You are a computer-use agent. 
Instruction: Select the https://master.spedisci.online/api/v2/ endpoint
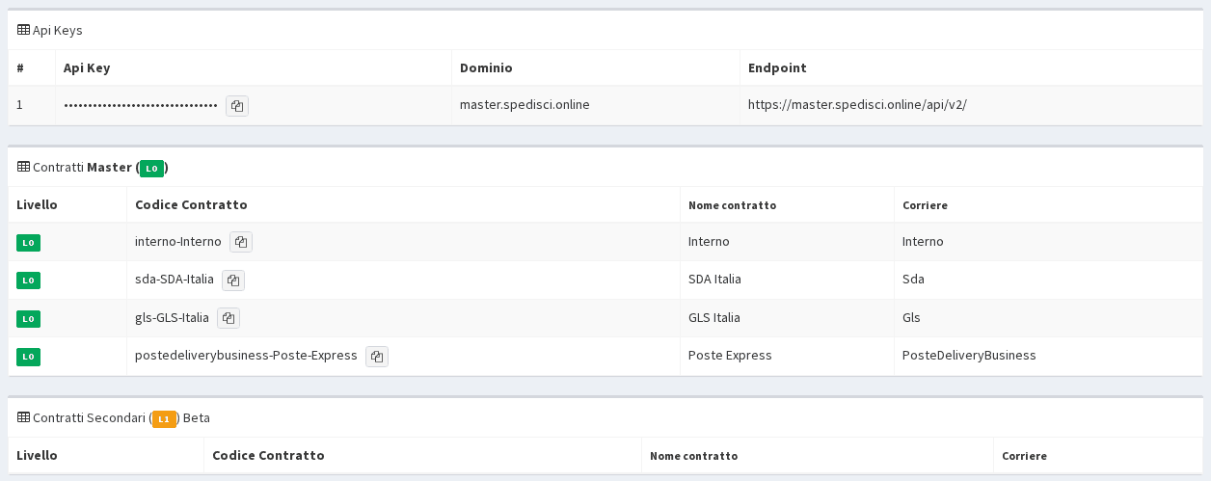(857, 104)
